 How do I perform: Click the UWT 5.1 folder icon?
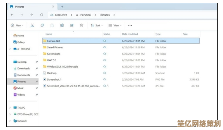(45, 60)
